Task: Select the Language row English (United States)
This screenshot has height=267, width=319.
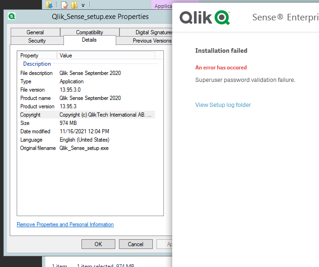Action: 87,140
